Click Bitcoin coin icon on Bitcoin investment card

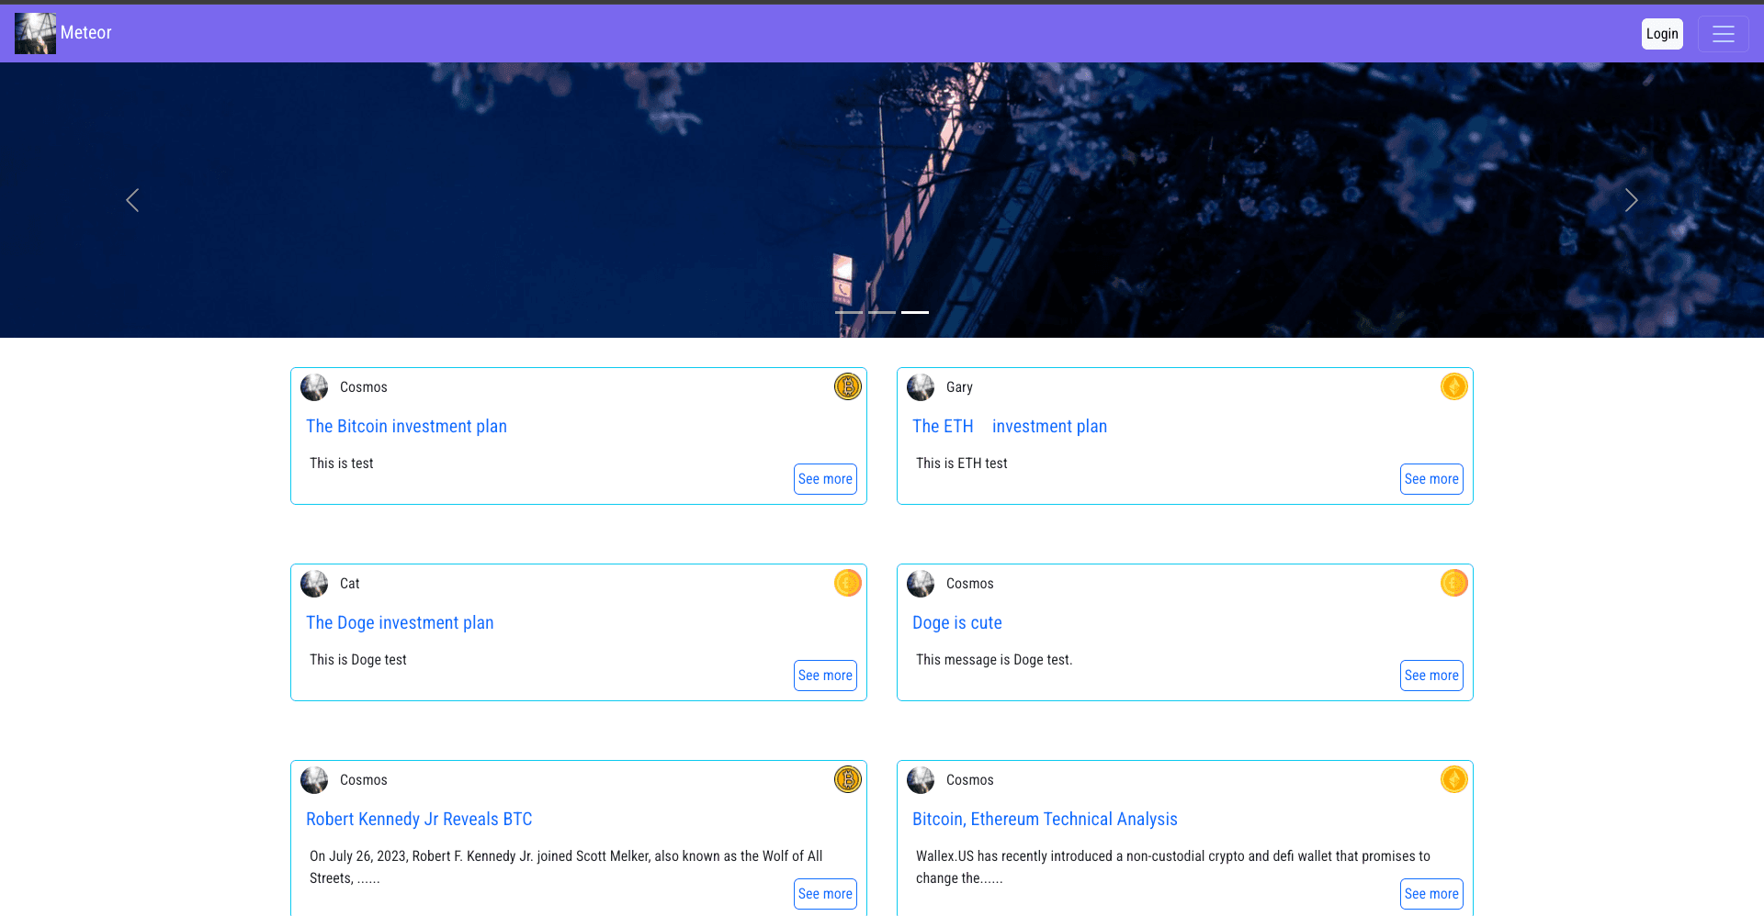click(x=847, y=386)
